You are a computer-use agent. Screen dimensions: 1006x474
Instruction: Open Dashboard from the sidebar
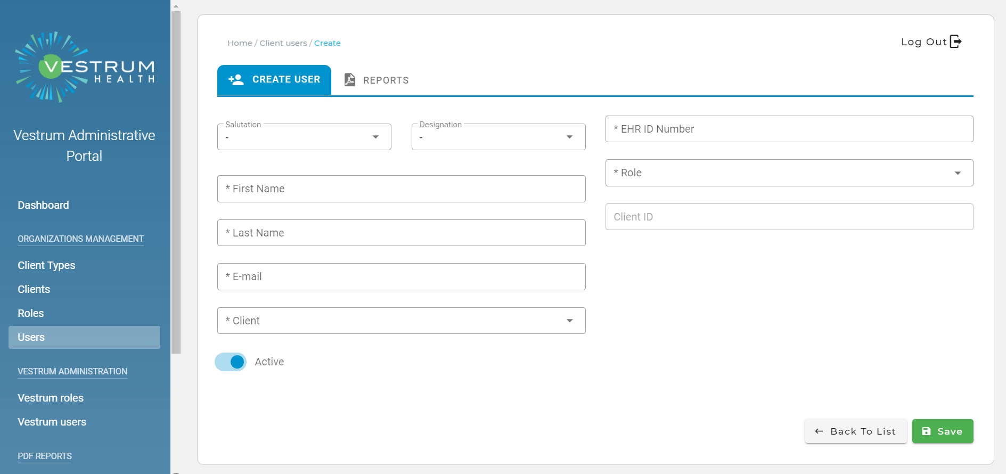[x=43, y=205]
